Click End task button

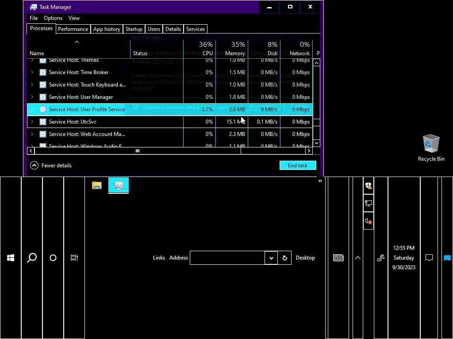(298, 166)
